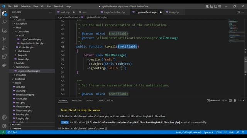Customize layout icon in title bar
The image size is (247, 138).
point(220,7)
